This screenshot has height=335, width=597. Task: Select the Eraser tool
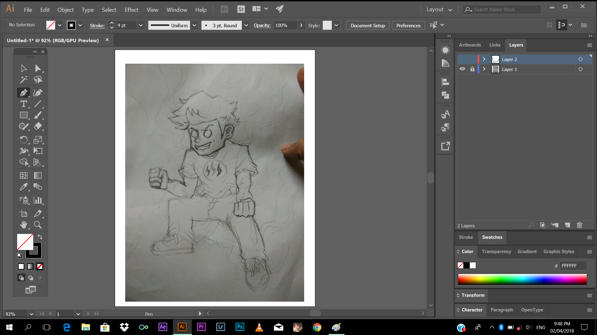click(38, 126)
